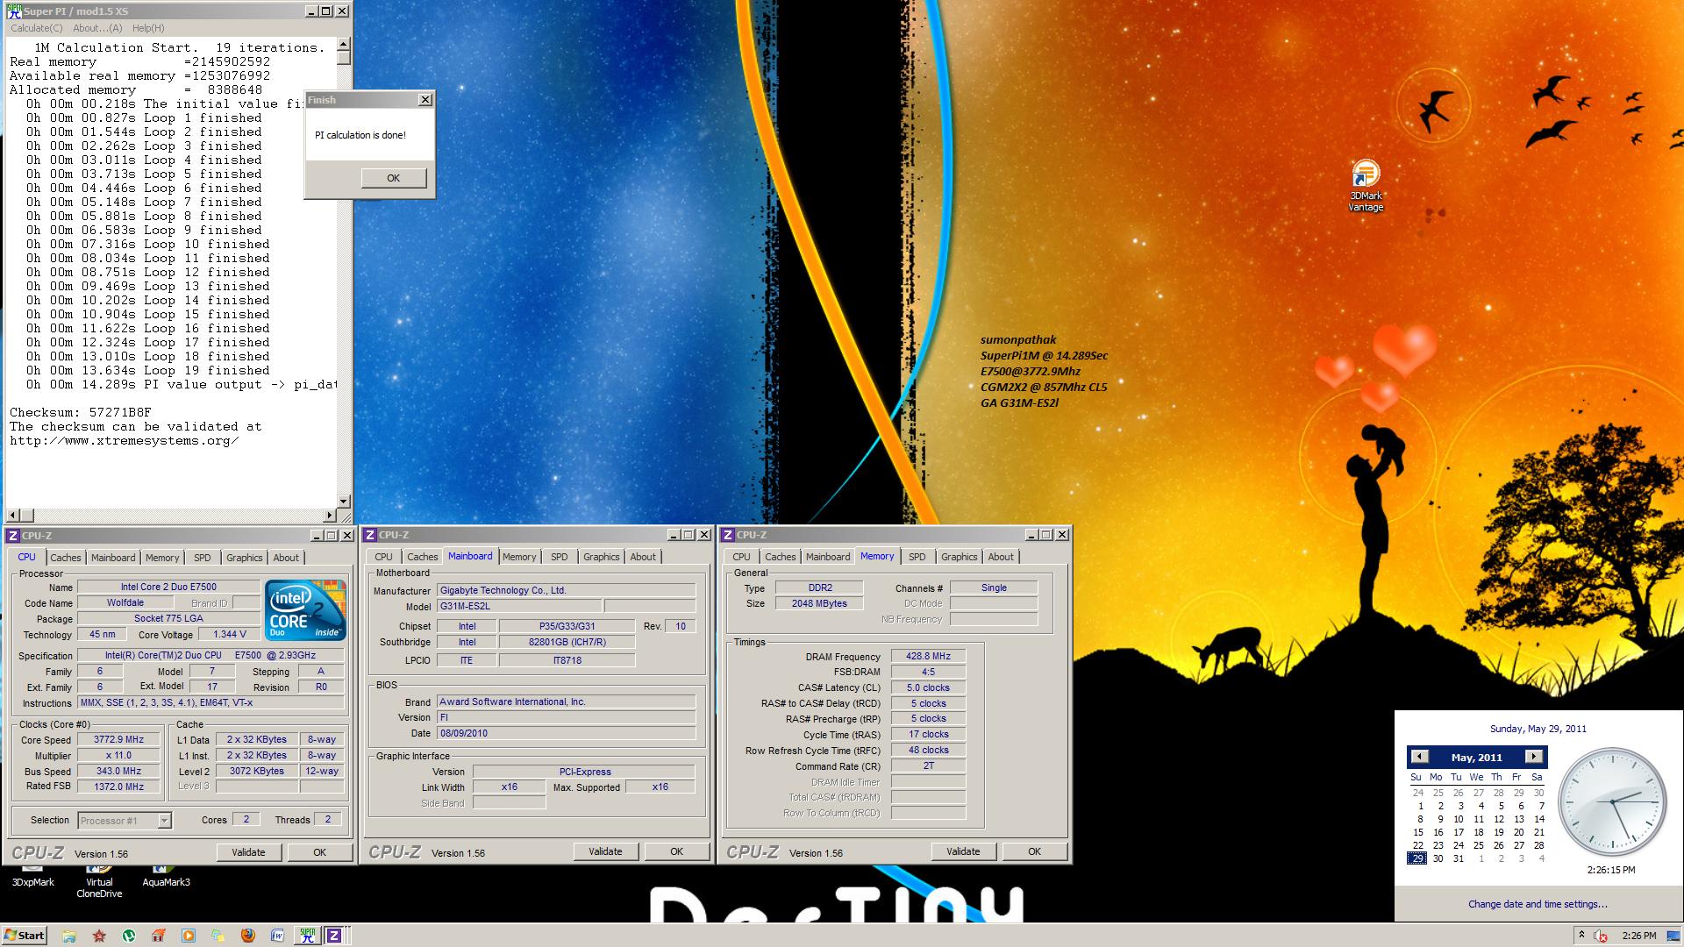Click the orange house taskbar icon
1684x947 pixels.
tap(159, 936)
